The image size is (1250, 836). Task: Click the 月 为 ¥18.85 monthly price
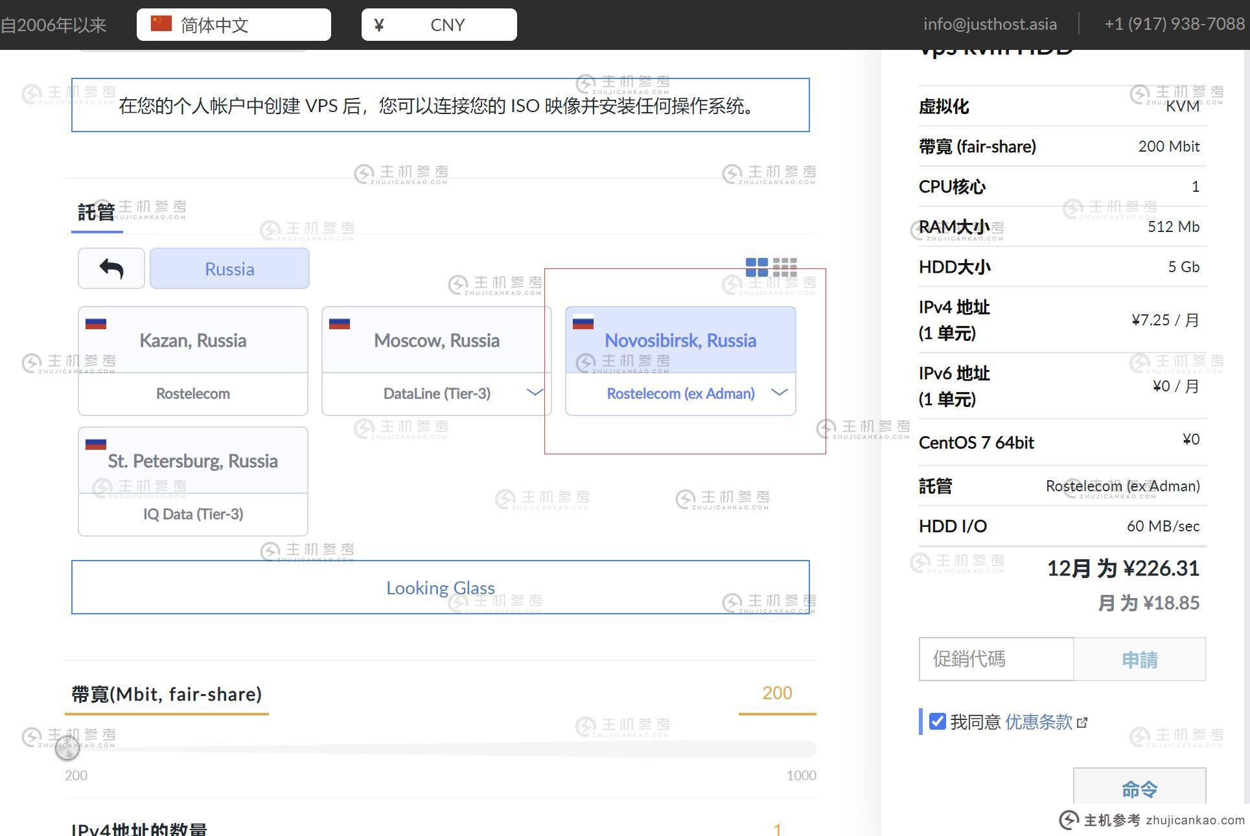[x=1149, y=603]
